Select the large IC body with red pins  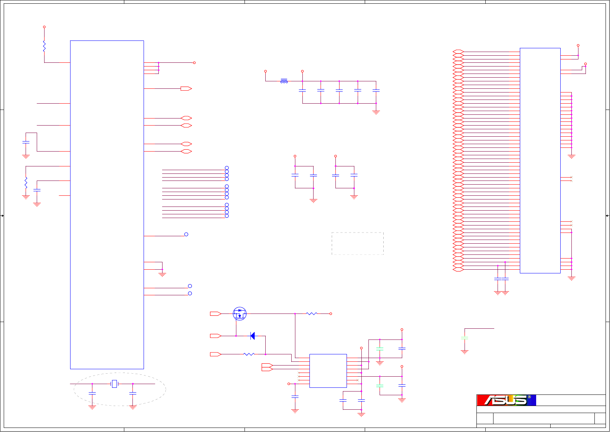(x=107, y=205)
